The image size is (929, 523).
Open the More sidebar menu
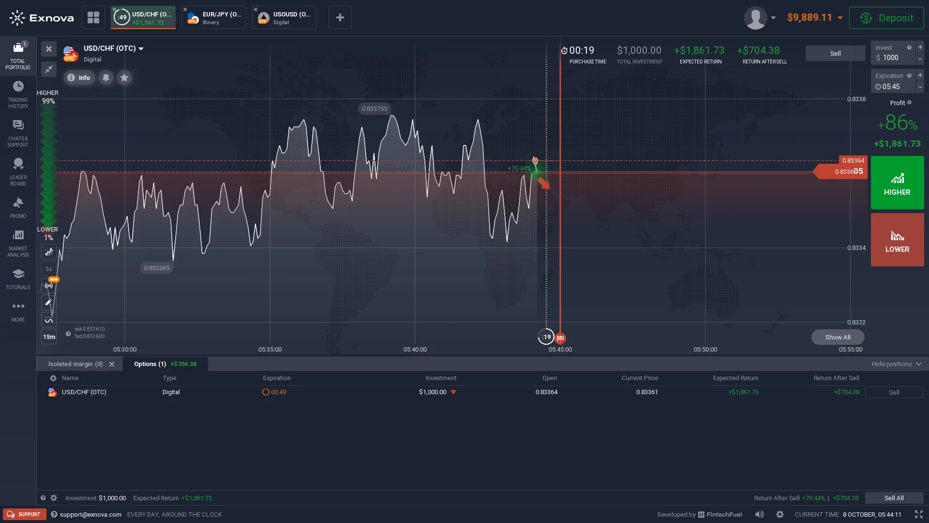pyautogui.click(x=18, y=311)
